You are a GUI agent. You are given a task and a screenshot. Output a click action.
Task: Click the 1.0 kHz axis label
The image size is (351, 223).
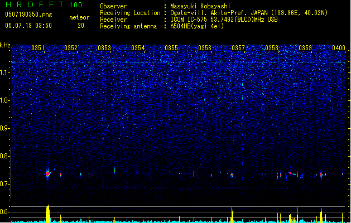[x=5, y=100]
